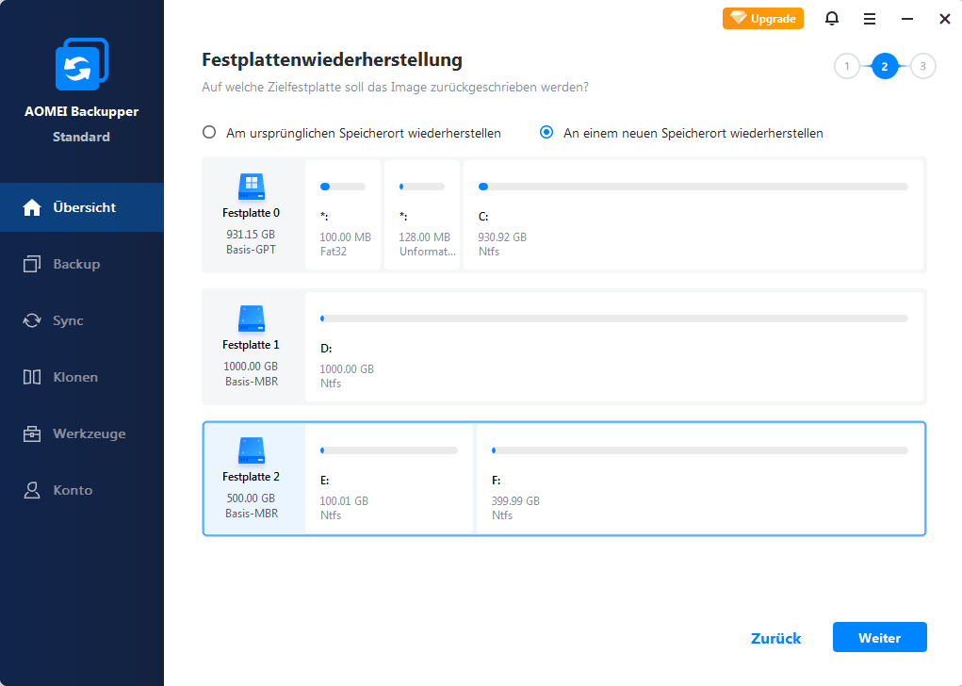Select 'An einem neuen Speicherort wiederherstellen' option
Image resolution: width=962 pixels, height=686 pixels.
(546, 133)
